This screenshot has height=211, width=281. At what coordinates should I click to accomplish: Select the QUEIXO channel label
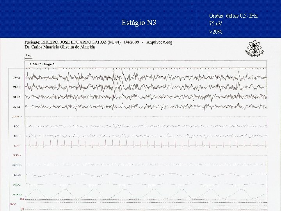pyautogui.click(x=16, y=116)
